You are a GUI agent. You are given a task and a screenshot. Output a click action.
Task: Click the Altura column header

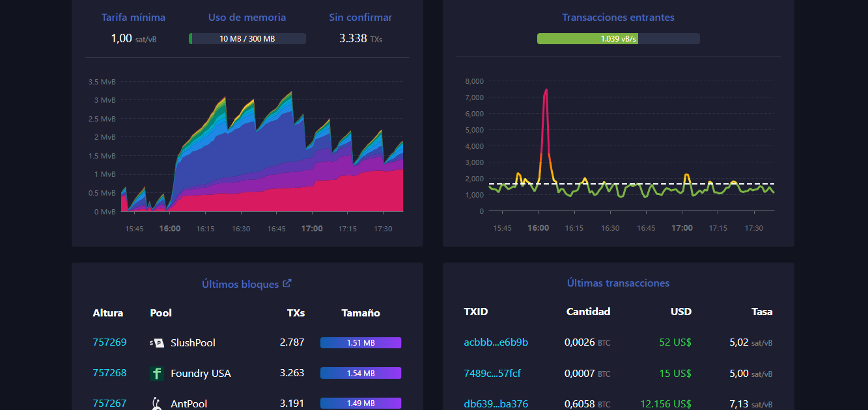pos(108,313)
